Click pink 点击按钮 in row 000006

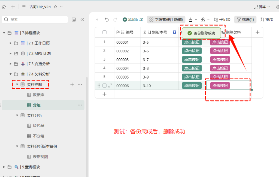point(220,86)
